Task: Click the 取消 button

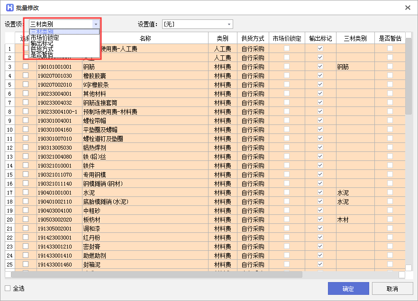Action: (x=392, y=289)
